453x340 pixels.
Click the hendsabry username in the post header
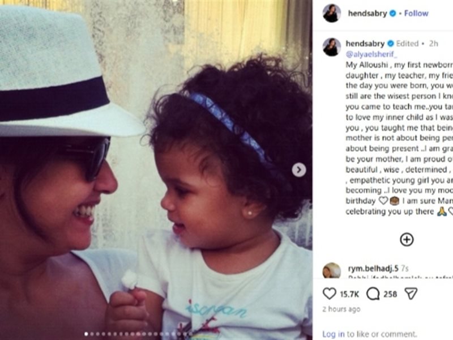pyautogui.click(x=367, y=13)
